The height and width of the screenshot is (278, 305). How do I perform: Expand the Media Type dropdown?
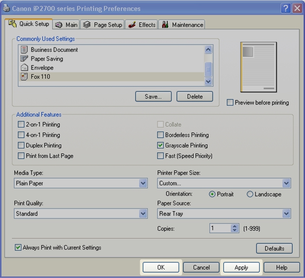pyautogui.click(x=143, y=183)
